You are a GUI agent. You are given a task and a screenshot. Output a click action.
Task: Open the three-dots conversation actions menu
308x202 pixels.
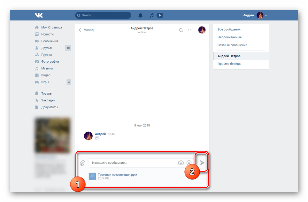[x=190, y=30]
